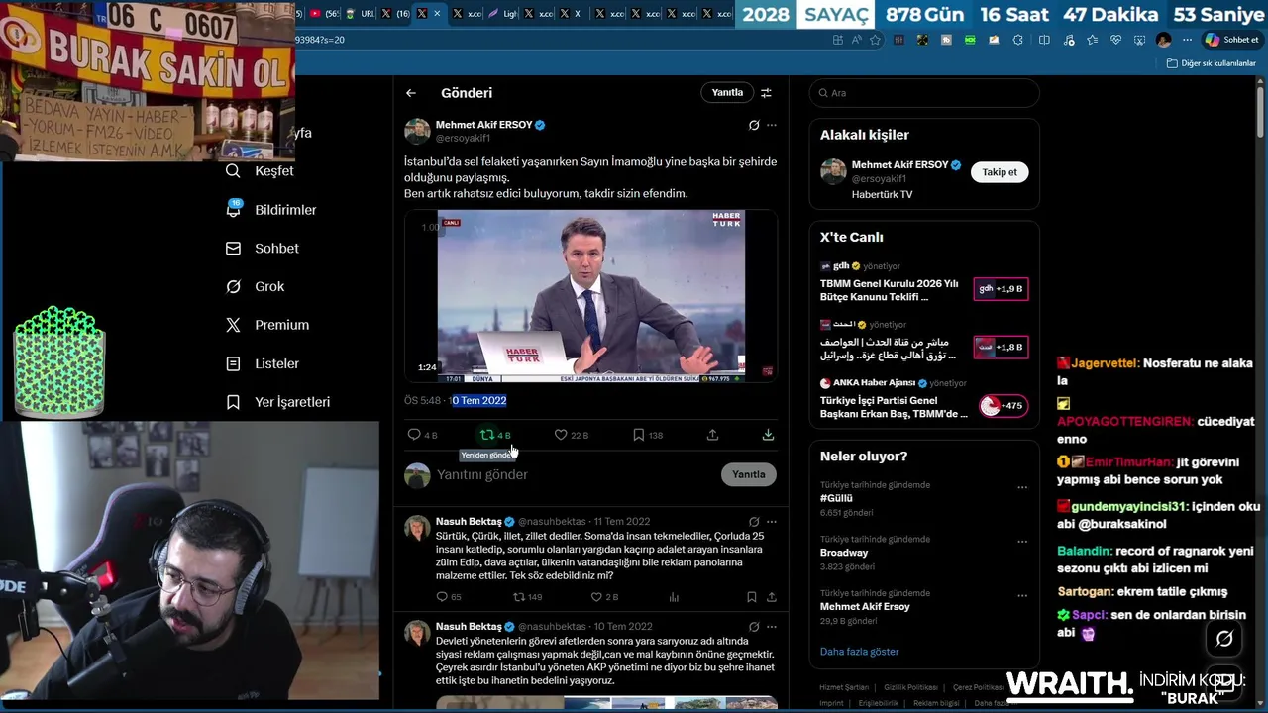
Task: Share Nasuh Bektaş 11 Tem 2022 post
Action: (772, 597)
